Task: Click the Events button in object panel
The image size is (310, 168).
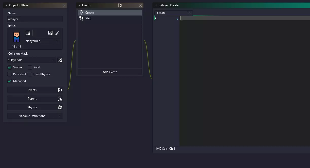Action: pos(35,90)
